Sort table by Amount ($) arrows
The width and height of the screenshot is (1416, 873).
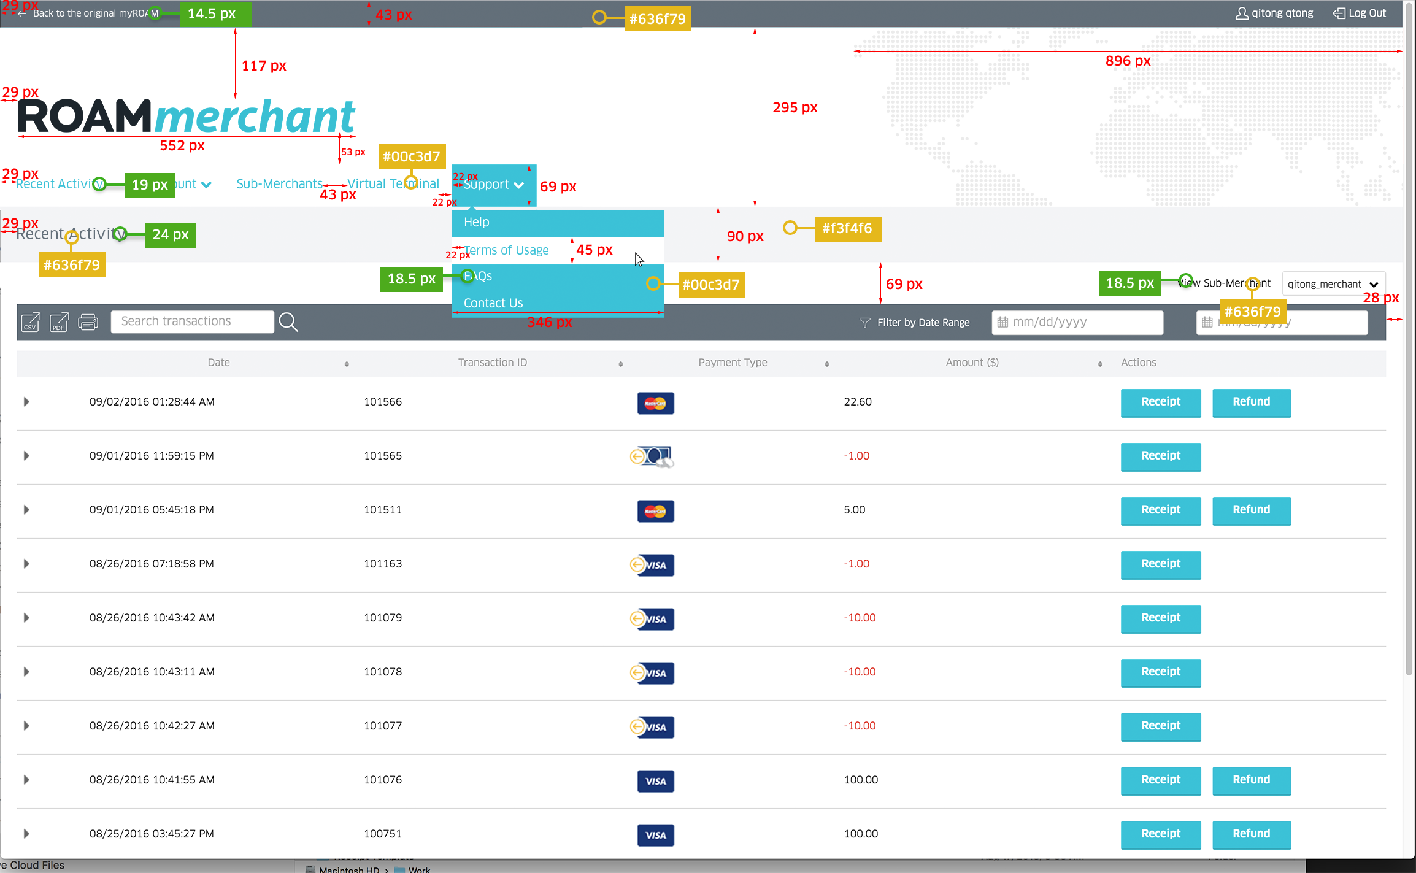1100,364
